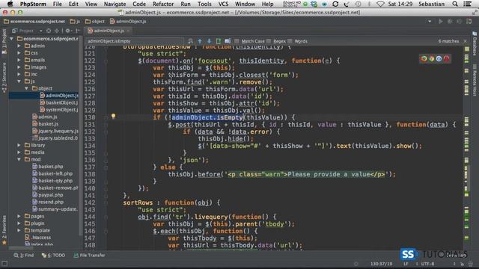Click the object breadcrumb in navigation bar
479x269 pixels.
[x=95, y=22]
